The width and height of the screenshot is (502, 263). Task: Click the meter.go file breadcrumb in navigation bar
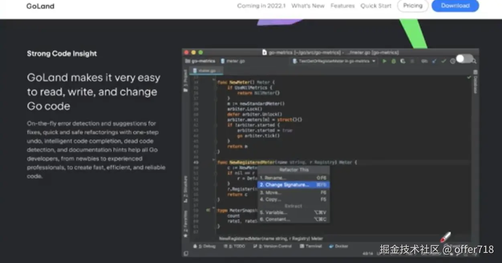coord(233,61)
